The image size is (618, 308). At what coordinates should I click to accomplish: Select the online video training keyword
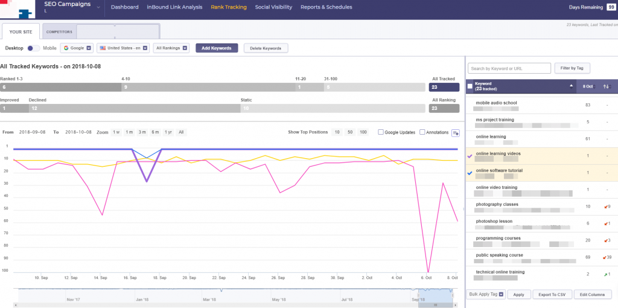[497, 187]
